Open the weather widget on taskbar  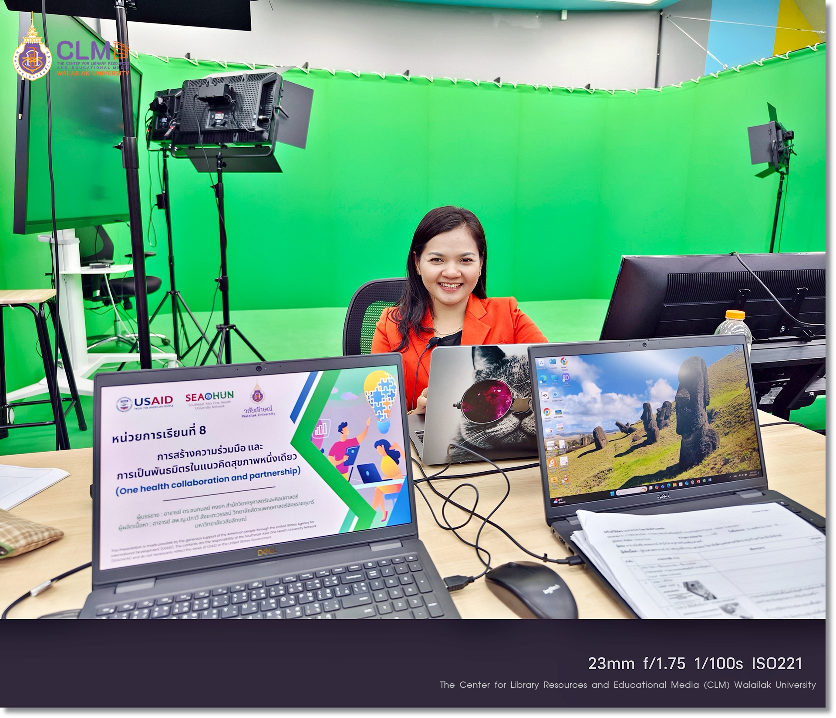coord(558,501)
